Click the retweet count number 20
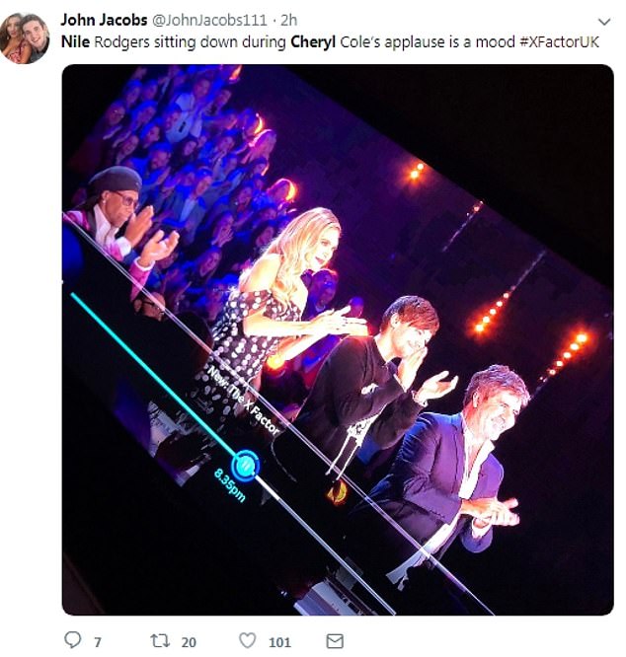The width and height of the screenshot is (626, 657). pyautogui.click(x=188, y=641)
